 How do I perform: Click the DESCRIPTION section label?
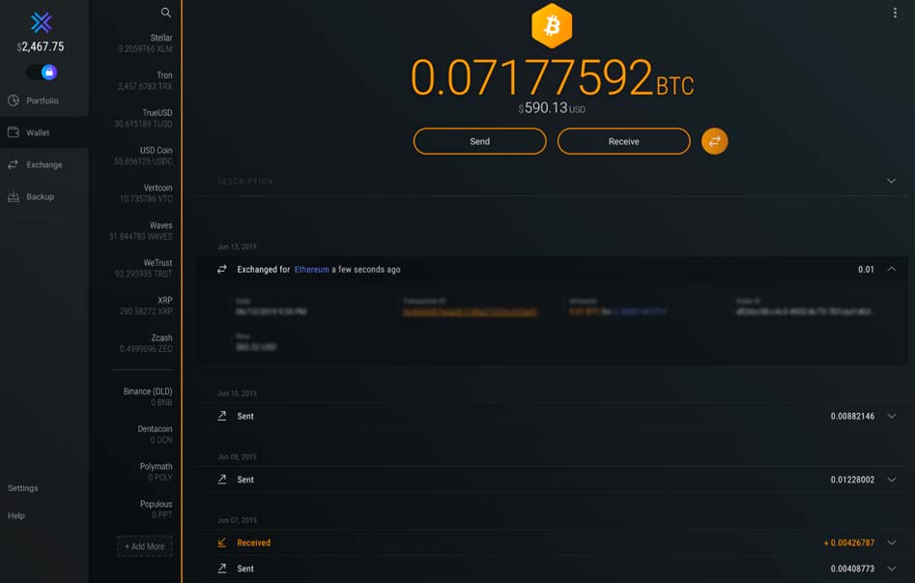[x=245, y=182]
